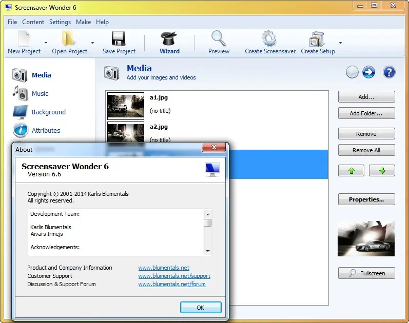The image size is (409, 323).
Task: Click the blue forward arrow button
Action: [x=368, y=72]
